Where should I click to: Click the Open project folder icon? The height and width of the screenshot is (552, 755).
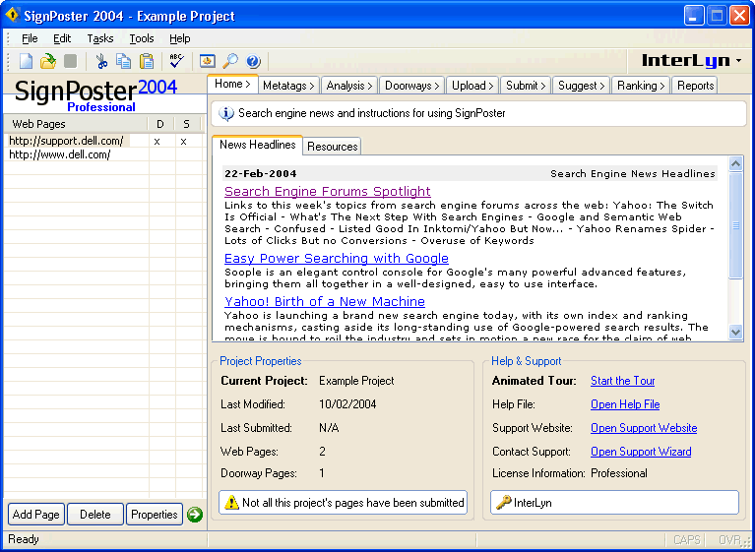click(47, 61)
